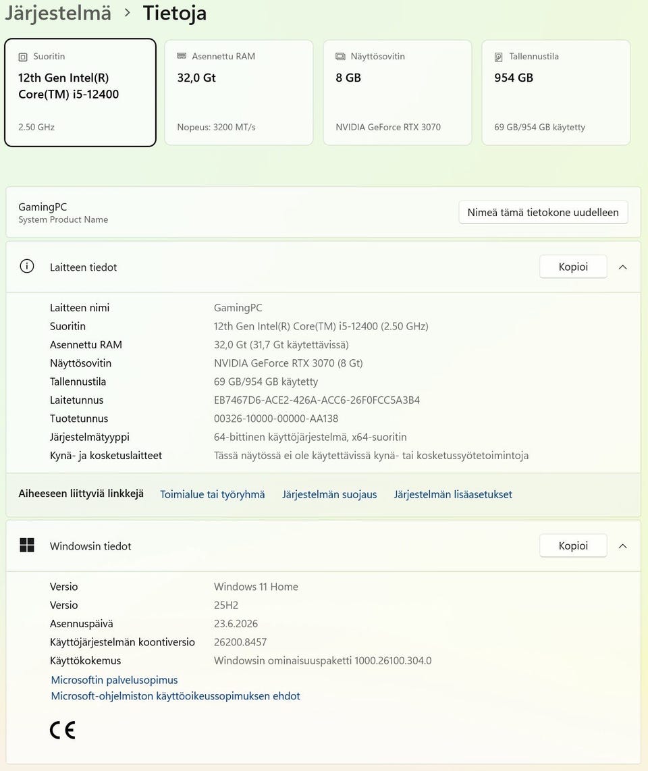648x771 pixels.
Task: Copy device info with Laitteen tiedot Kopioi
Action: point(573,267)
